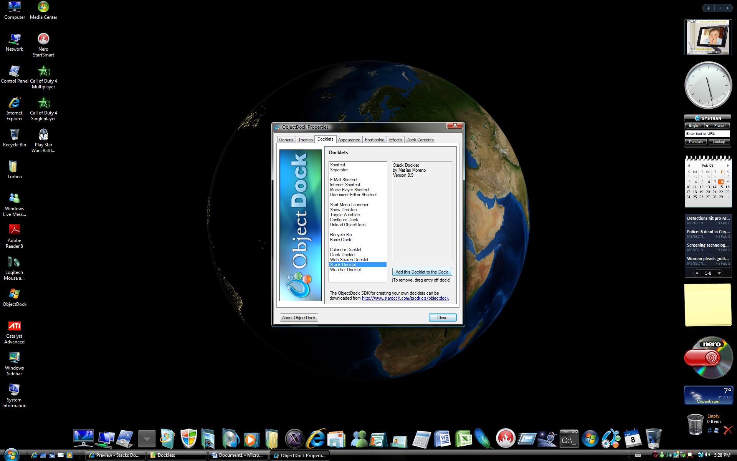This screenshot has width=737, height=461.
Task: Click Add this Docklet to the Dock
Action: click(422, 272)
